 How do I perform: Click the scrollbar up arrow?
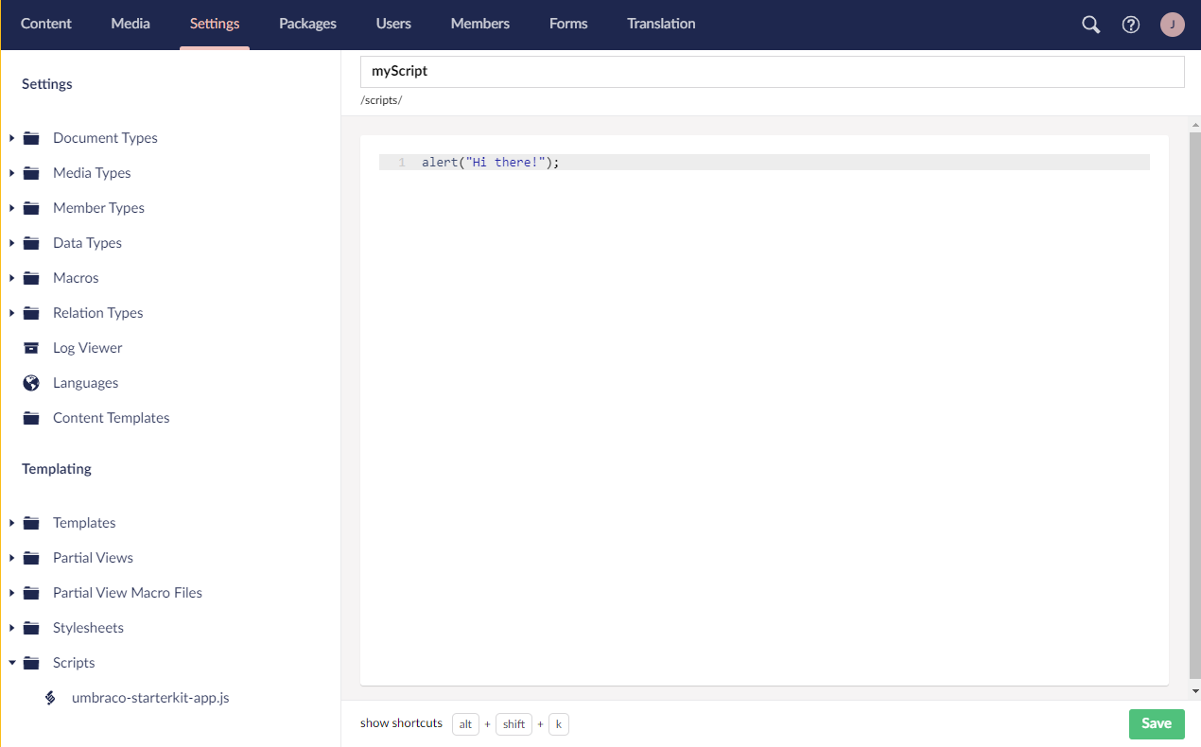pos(1194,124)
